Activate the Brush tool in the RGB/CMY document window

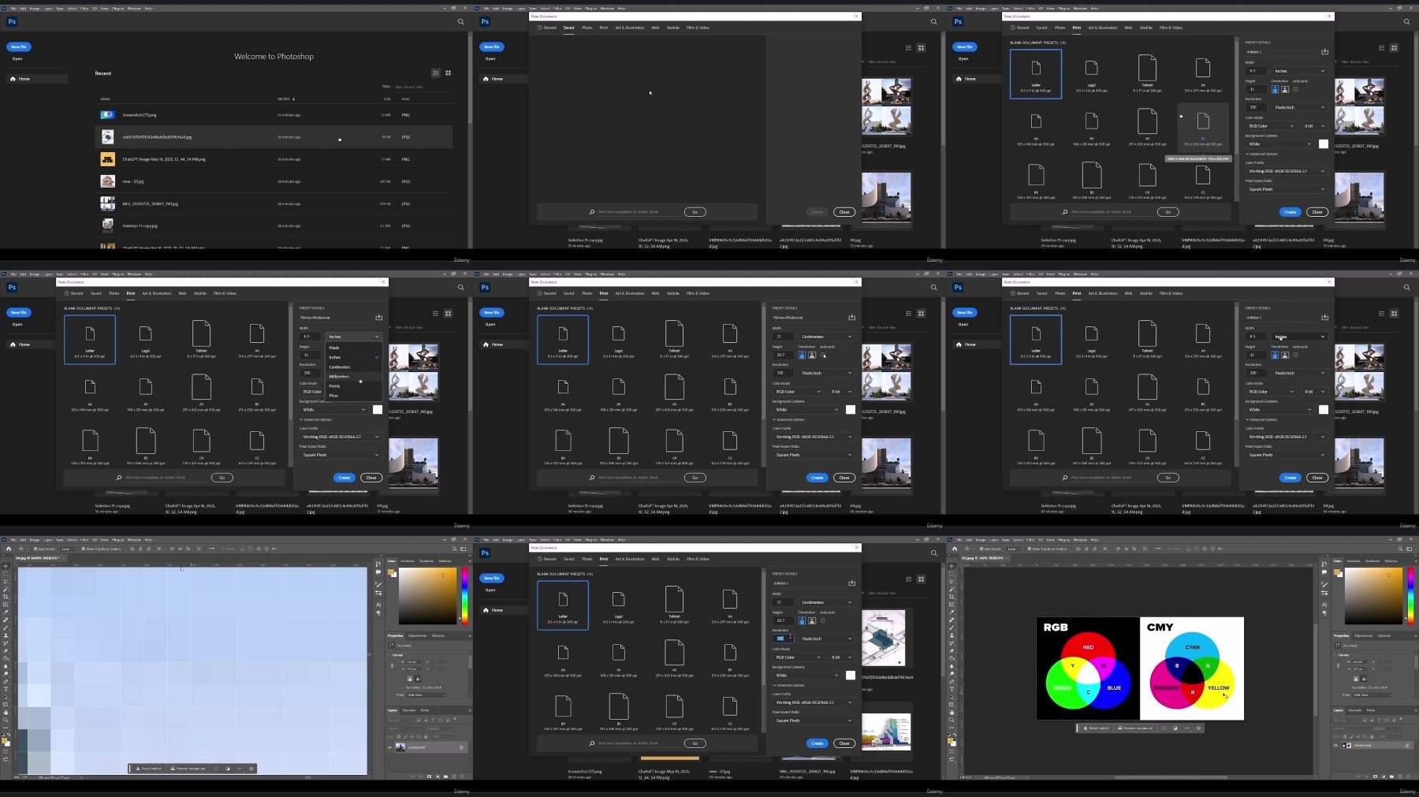click(952, 627)
